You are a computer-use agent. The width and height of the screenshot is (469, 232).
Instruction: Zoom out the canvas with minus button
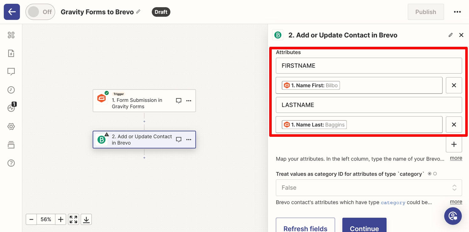pyautogui.click(x=31, y=220)
